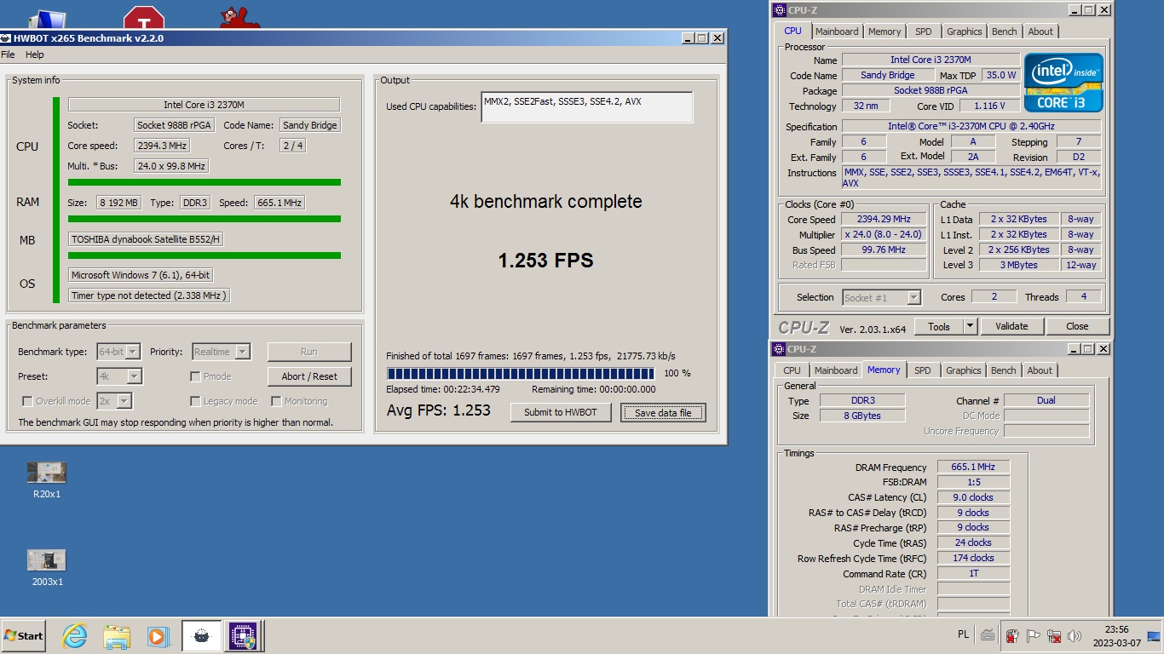Click the PL language indicator
1164x654 pixels.
pos(963,634)
